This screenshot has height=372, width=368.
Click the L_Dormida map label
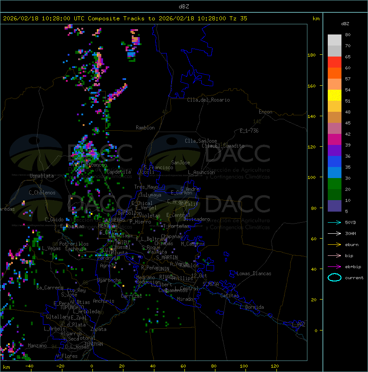click(252, 307)
